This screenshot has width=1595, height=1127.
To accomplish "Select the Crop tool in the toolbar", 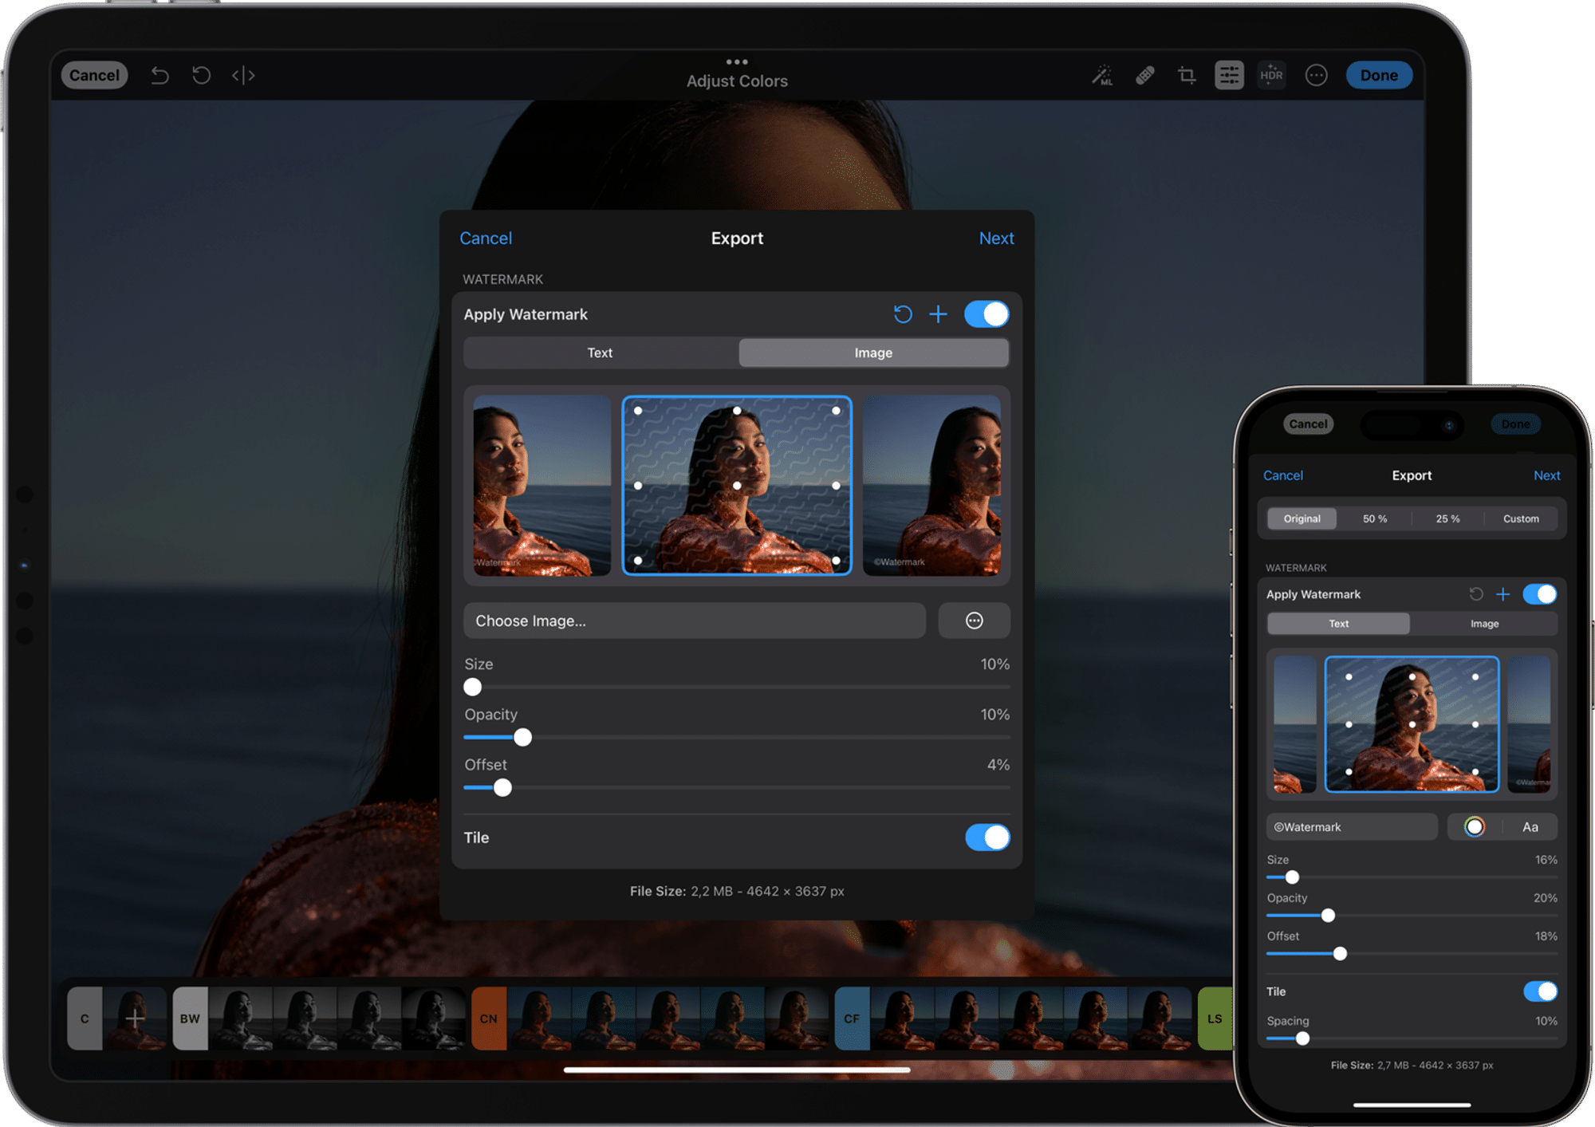I will [x=1187, y=75].
